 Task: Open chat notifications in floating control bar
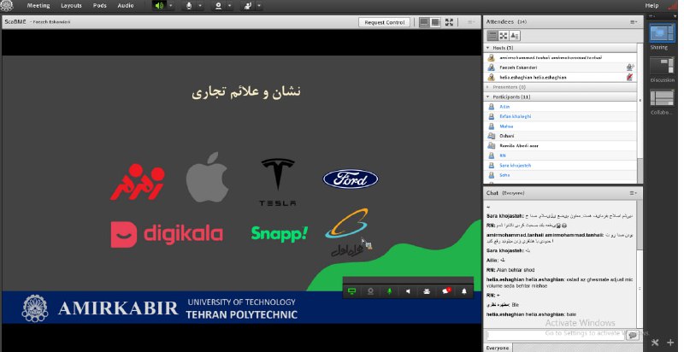(445, 291)
